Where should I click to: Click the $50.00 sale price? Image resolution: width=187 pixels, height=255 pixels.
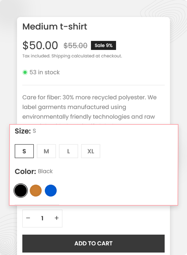40,45
